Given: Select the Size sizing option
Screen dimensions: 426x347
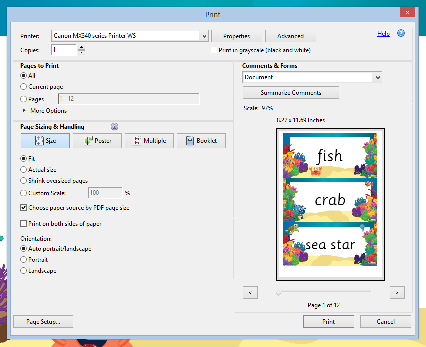Looking at the screenshot, I should (x=45, y=141).
